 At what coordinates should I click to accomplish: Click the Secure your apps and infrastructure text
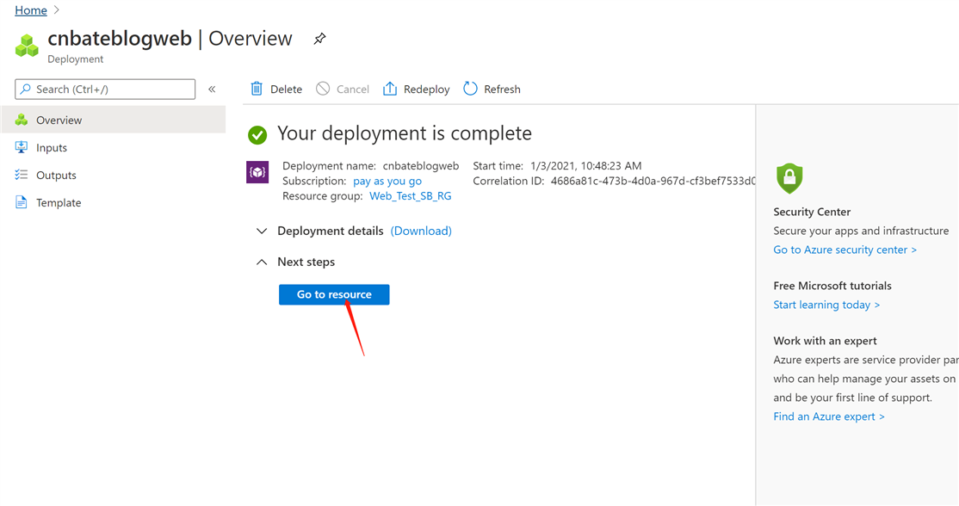pyautogui.click(x=861, y=231)
